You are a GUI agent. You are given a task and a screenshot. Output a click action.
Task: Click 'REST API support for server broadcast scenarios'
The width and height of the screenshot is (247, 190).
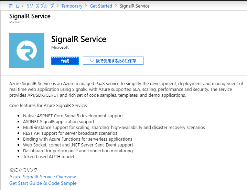pos(70,133)
